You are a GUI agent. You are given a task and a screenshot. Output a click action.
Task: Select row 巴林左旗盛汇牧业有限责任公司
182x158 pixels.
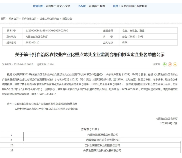point(91,145)
